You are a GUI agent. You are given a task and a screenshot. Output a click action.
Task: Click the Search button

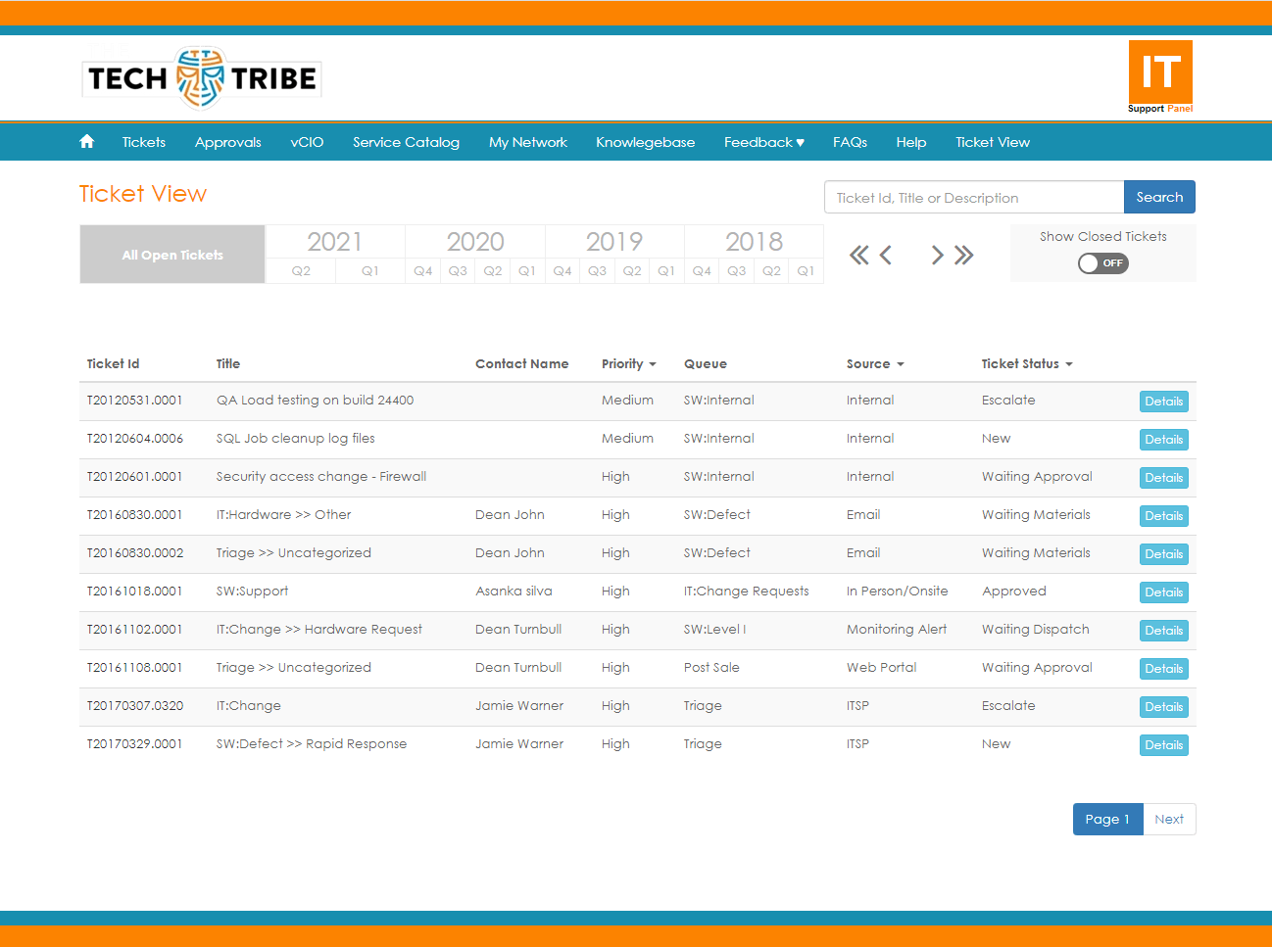click(x=1159, y=196)
